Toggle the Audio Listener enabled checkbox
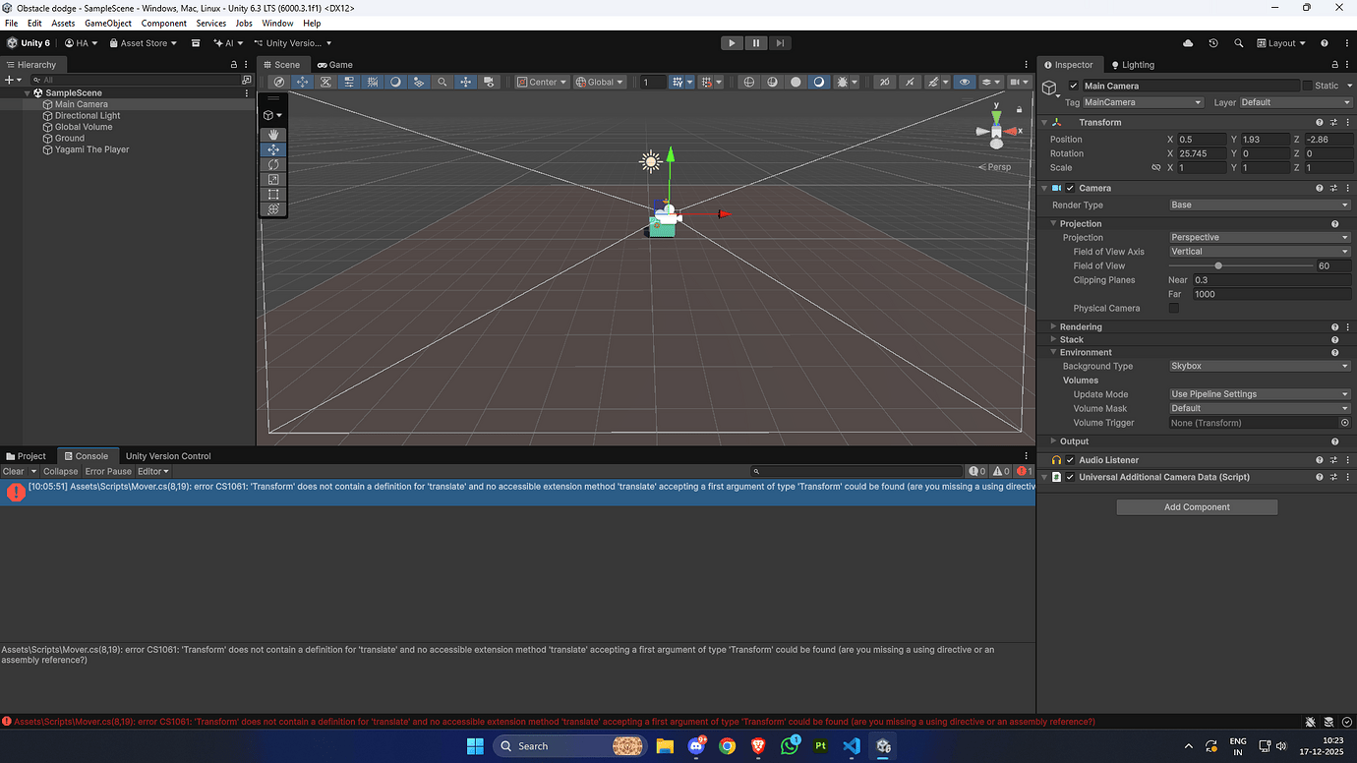Viewport: 1357px width, 763px height. click(x=1070, y=460)
